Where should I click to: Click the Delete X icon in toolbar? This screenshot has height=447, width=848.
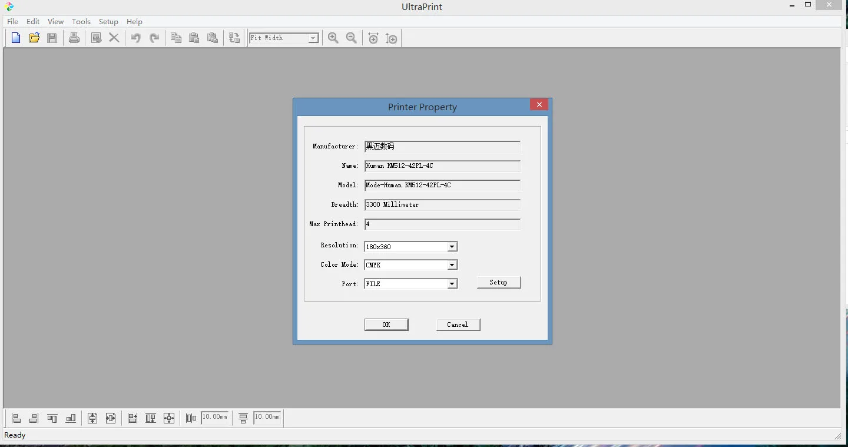click(x=114, y=38)
